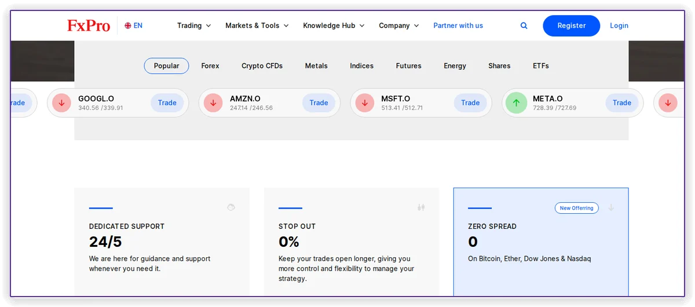The width and height of the screenshot is (695, 307).
Task: Click the ZERO SPREAD heading
Action: click(x=492, y=226)
